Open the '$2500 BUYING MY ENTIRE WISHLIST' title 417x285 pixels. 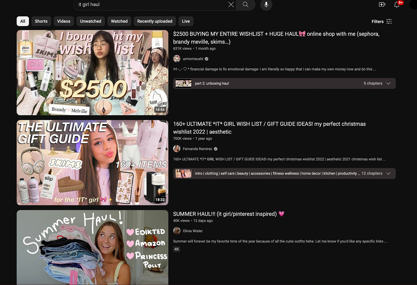(x=276, y=38)
